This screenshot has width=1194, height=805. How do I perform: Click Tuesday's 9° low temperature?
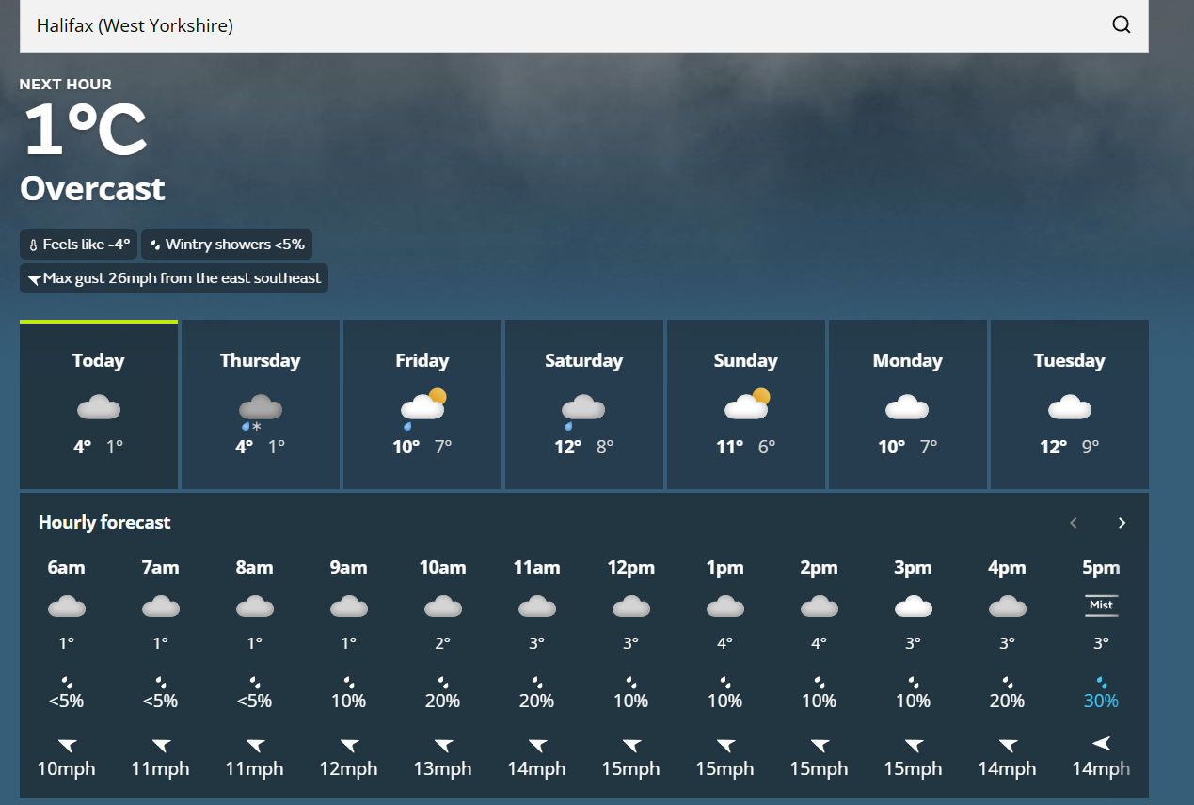point(1091,447)
